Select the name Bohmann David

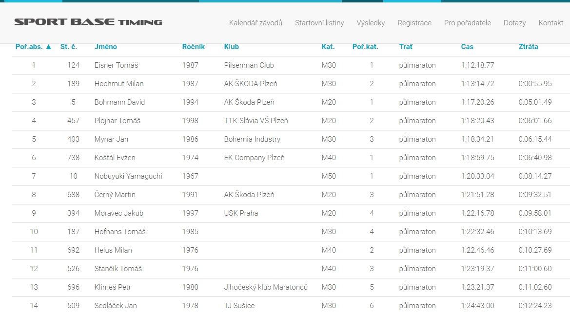tap(119, 102)
